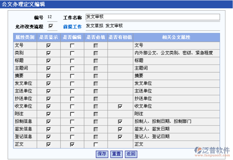Viewport: 233px width, 160px height.
Task: Enable 是否编辑 for the 收文单位 row
Action: click(72, 107)
